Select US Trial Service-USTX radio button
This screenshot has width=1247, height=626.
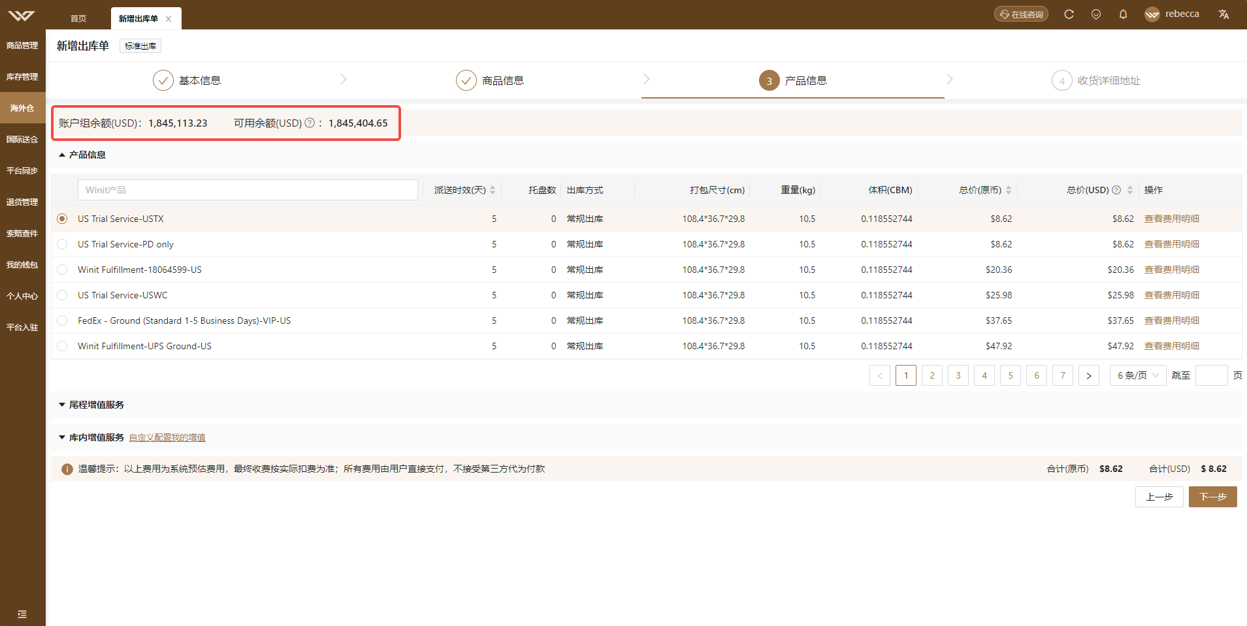(62, 219)
